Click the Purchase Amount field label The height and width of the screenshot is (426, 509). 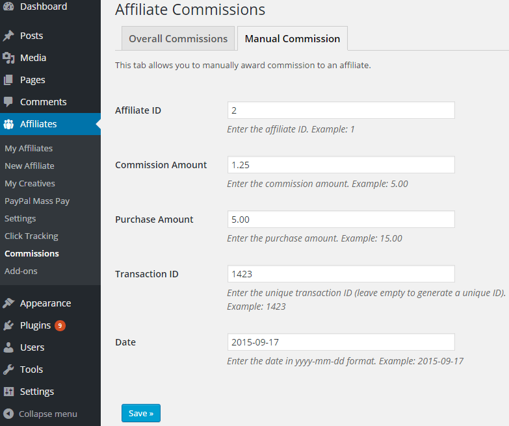154,219
